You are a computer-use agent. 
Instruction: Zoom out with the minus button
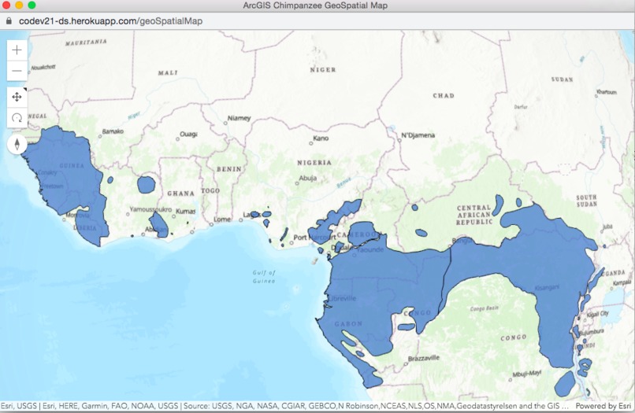coord(17,71)
